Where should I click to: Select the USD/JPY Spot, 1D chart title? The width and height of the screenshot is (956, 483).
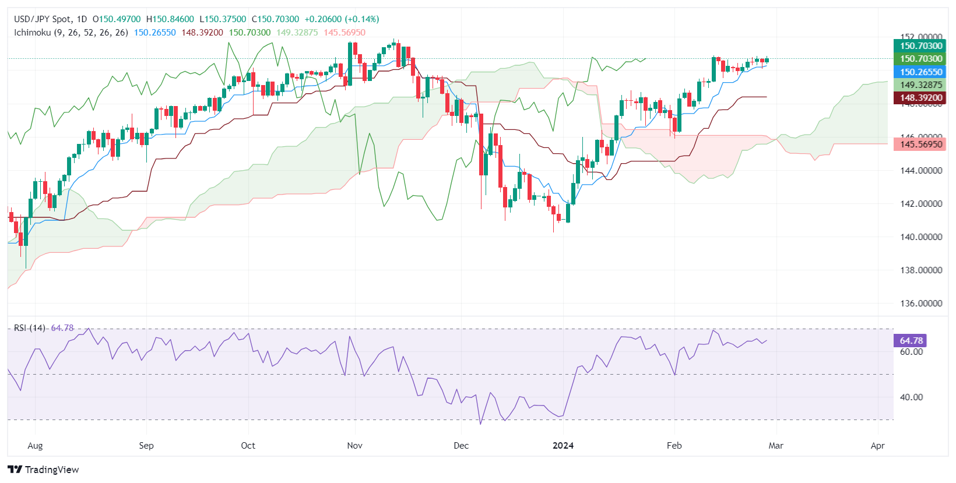(50, 19)
